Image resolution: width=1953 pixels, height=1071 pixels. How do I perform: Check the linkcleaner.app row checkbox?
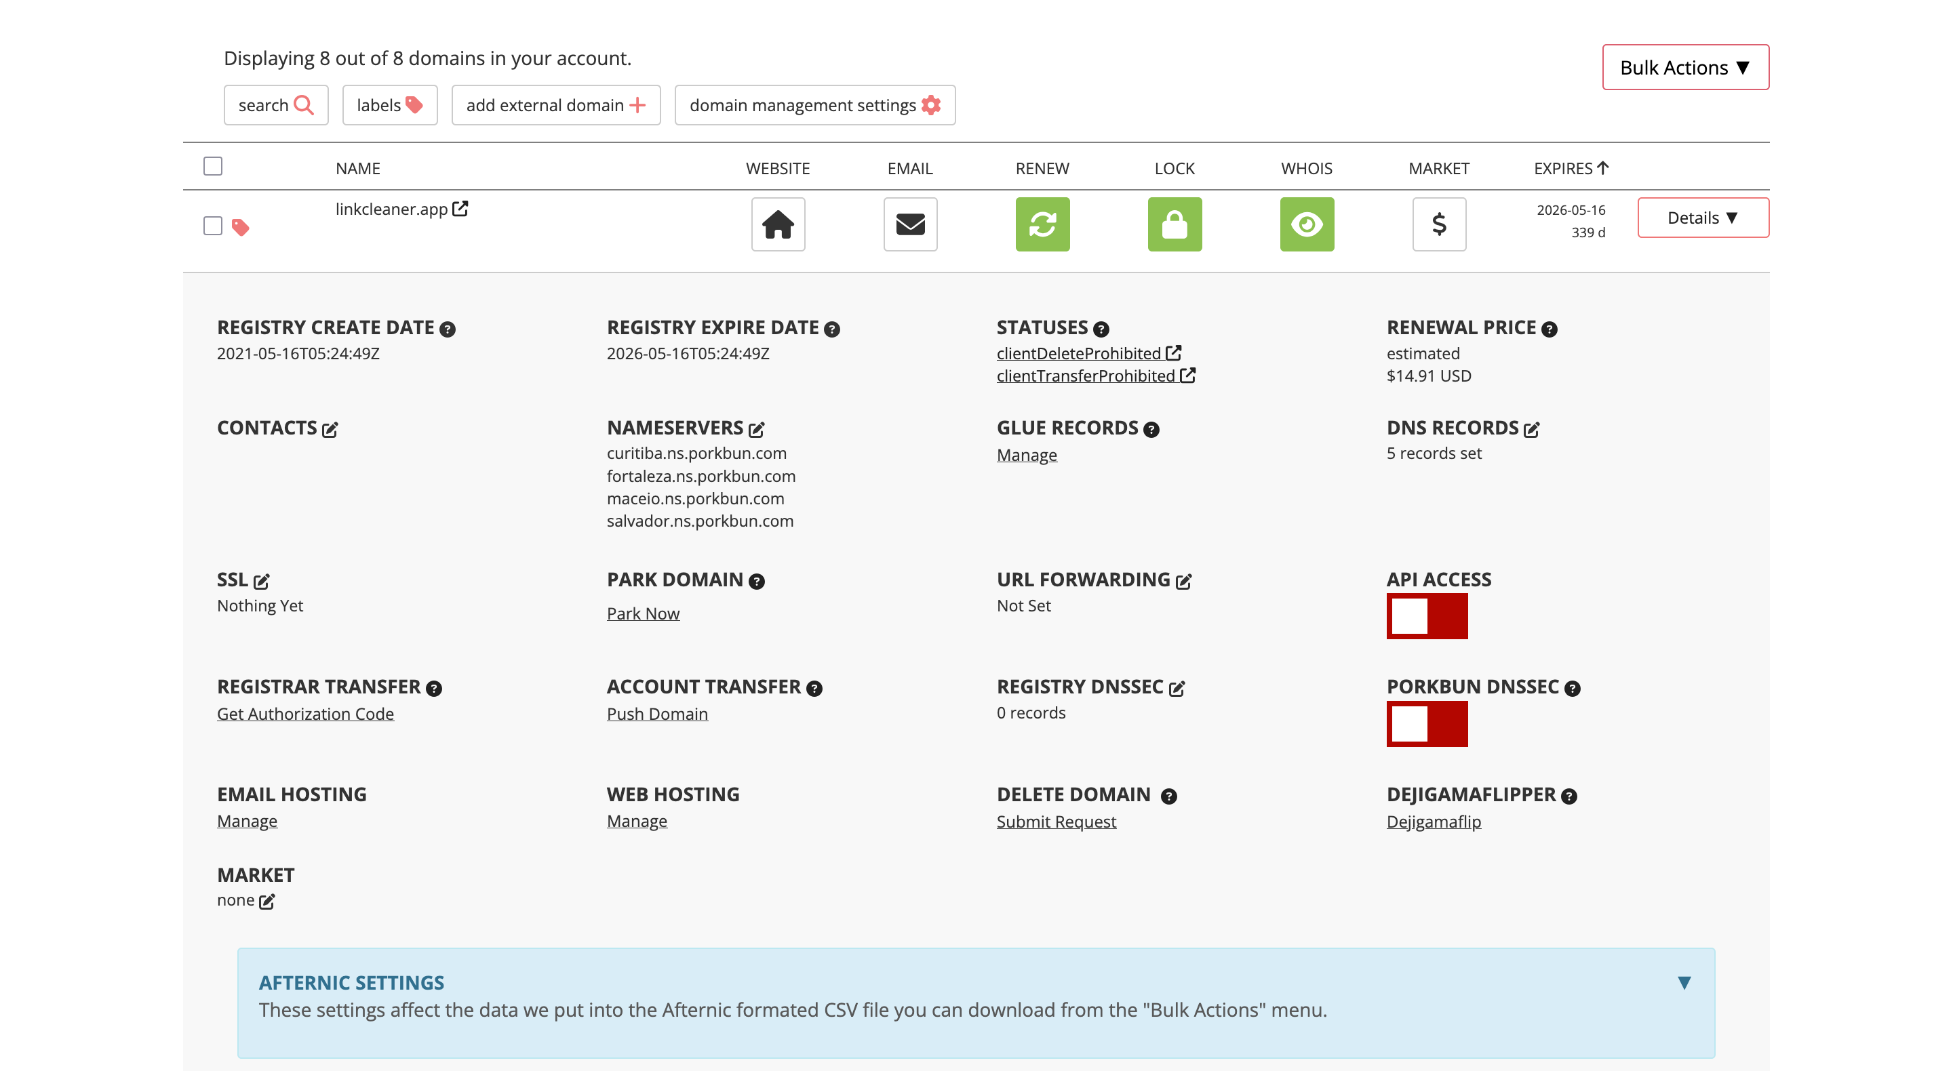pos(213,226)
